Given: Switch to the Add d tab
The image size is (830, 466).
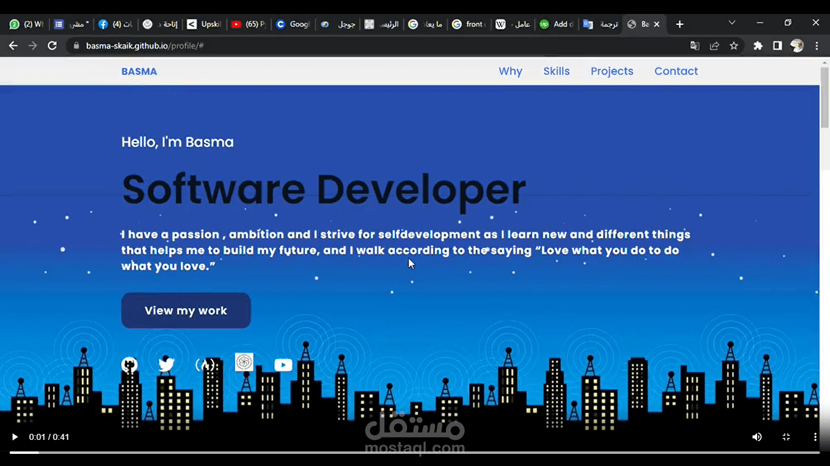Looking at the screenshot, I should pyautogui.click(x=557, y=24).
